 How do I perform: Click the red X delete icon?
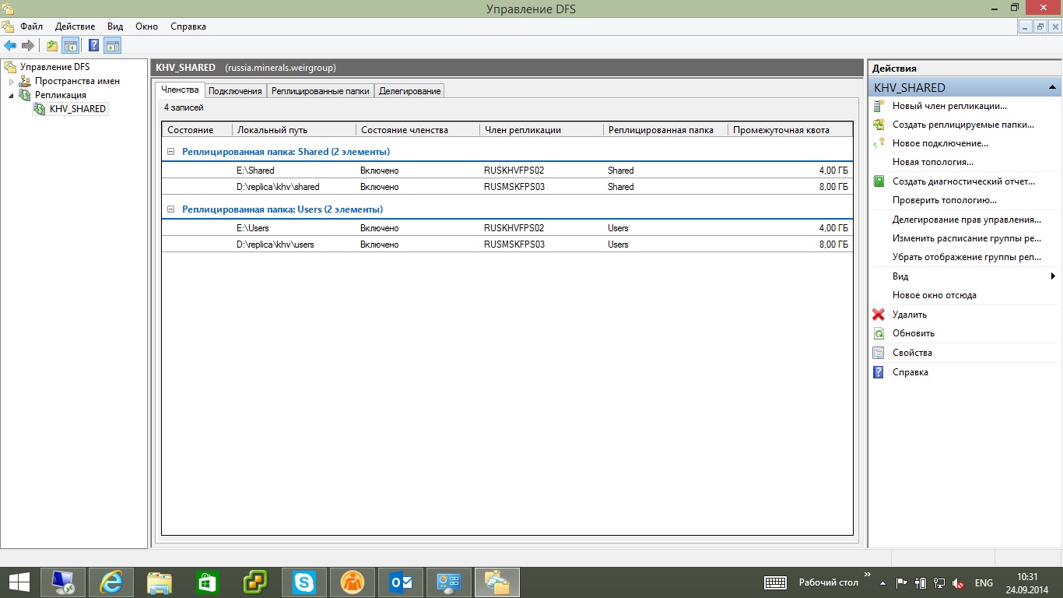pyautogui.click(x=879, y=315)
